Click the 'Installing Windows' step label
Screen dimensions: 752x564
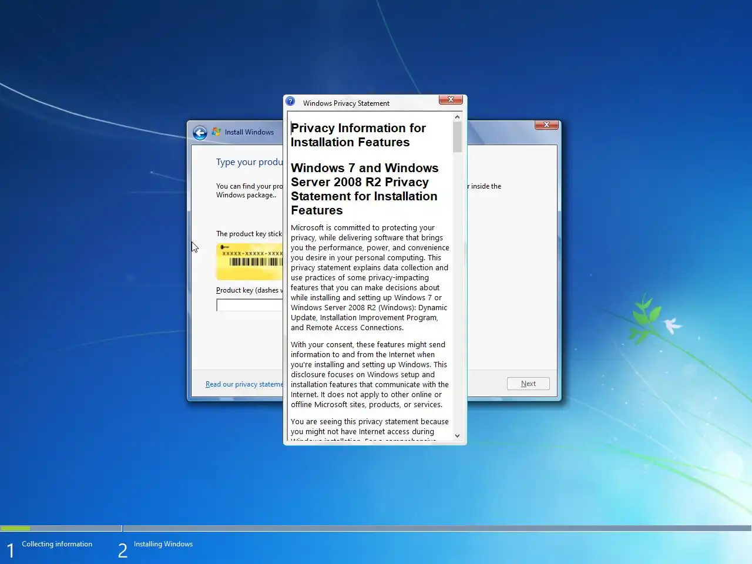tap(163, 544)
